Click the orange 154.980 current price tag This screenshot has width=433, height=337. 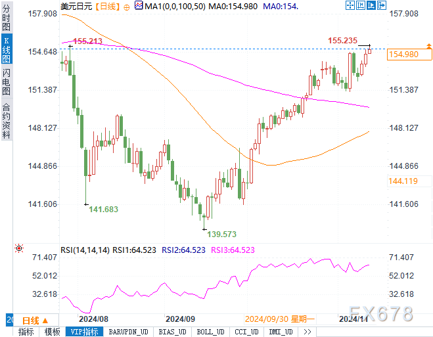click(404, 54)
